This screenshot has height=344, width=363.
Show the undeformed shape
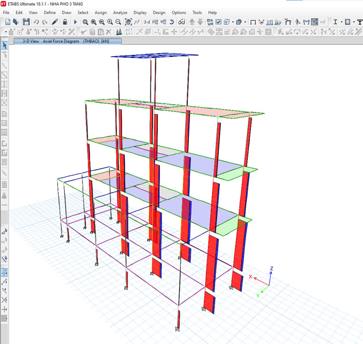pyautogui.click(x=253, y=22)
